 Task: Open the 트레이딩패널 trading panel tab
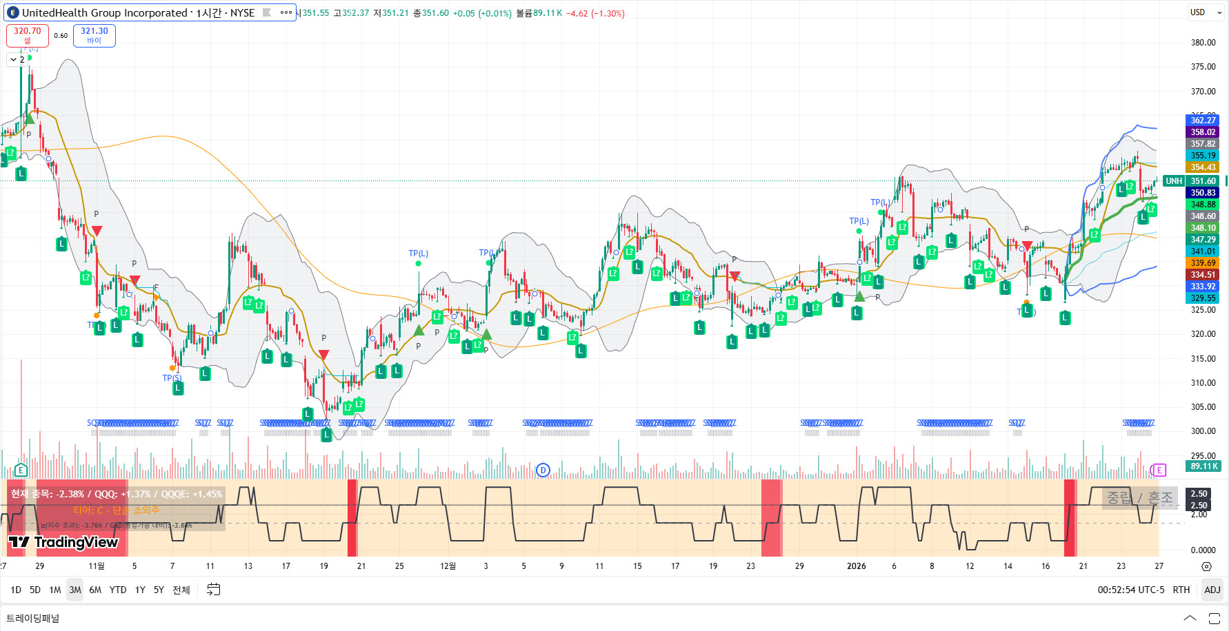pos(33,618)
